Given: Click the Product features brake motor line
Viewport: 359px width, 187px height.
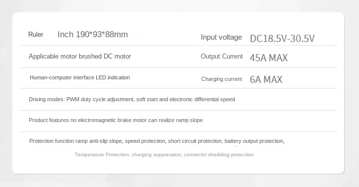Looking at the screenshot, I should [x=116, y=121].
